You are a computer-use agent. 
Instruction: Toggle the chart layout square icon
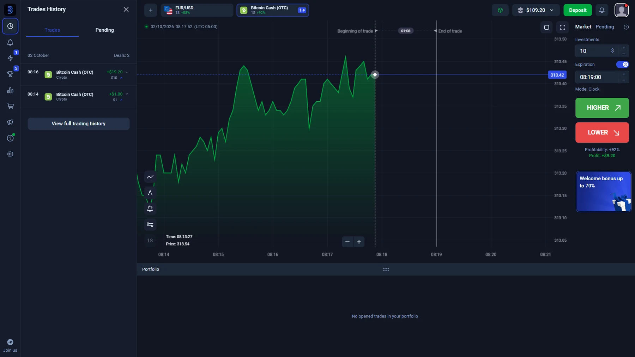point(546,27)
